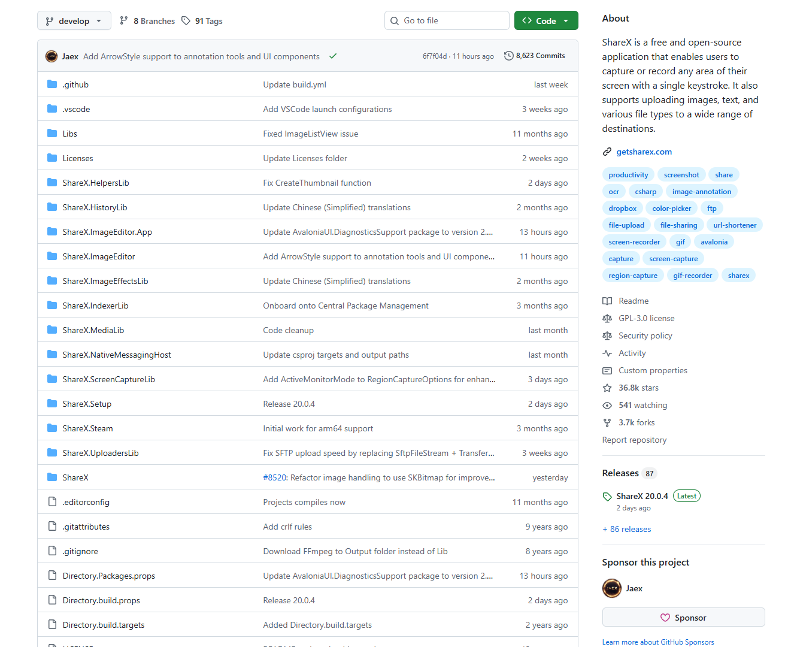Click the .gitignore file icon
The height and width of the screenshot is (647, 791).
(x=52, y=551)
